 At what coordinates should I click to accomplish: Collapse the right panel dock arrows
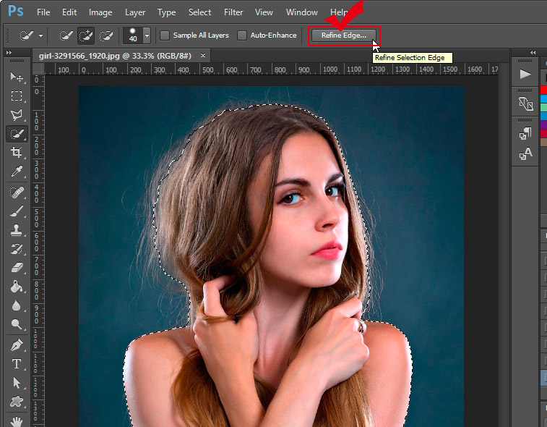point(533,52)
